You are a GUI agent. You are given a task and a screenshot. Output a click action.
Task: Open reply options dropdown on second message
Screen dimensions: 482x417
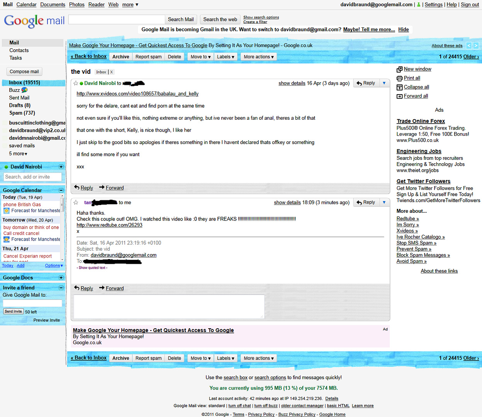coord(384,202)
